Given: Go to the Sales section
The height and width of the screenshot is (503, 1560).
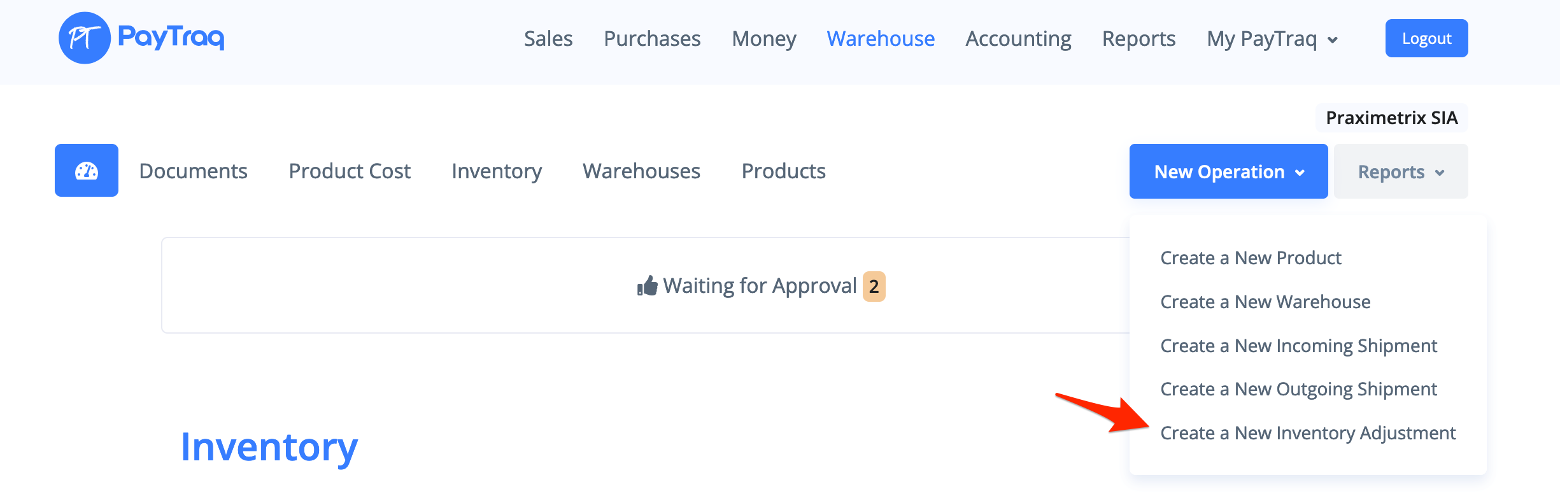Looking at the screenshot, I should click(548, 39).
